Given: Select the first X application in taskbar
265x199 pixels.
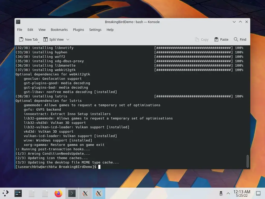Looking at the screenshot, I should click(85, 193).
